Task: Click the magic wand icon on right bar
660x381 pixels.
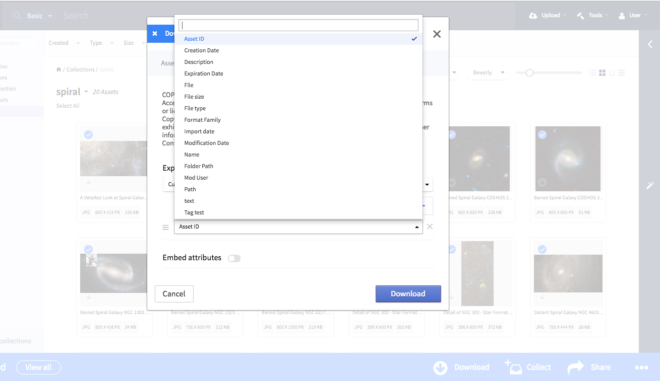Action: [650, 185]
